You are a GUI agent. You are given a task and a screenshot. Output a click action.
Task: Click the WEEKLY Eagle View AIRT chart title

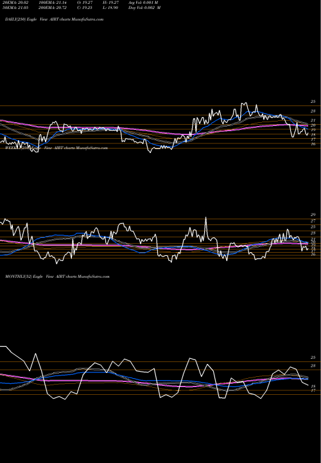tap(56, 148)
